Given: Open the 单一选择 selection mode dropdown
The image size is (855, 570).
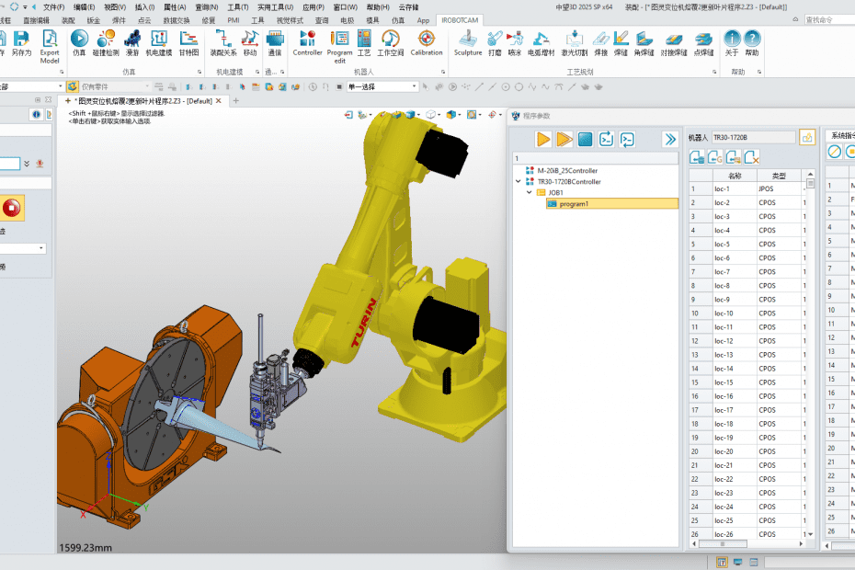Looking at the screenshot, I should (414, 86).
